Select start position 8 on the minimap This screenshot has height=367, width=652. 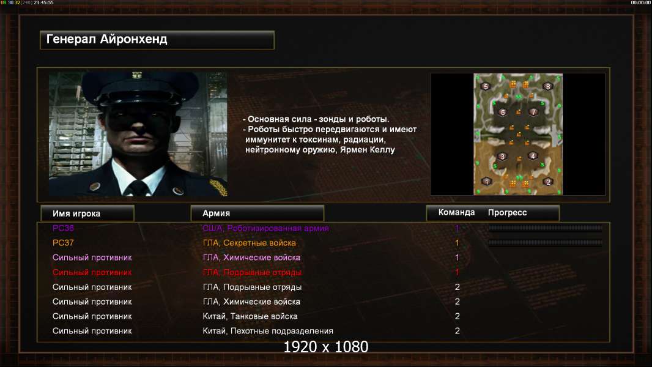pos(547,87)
